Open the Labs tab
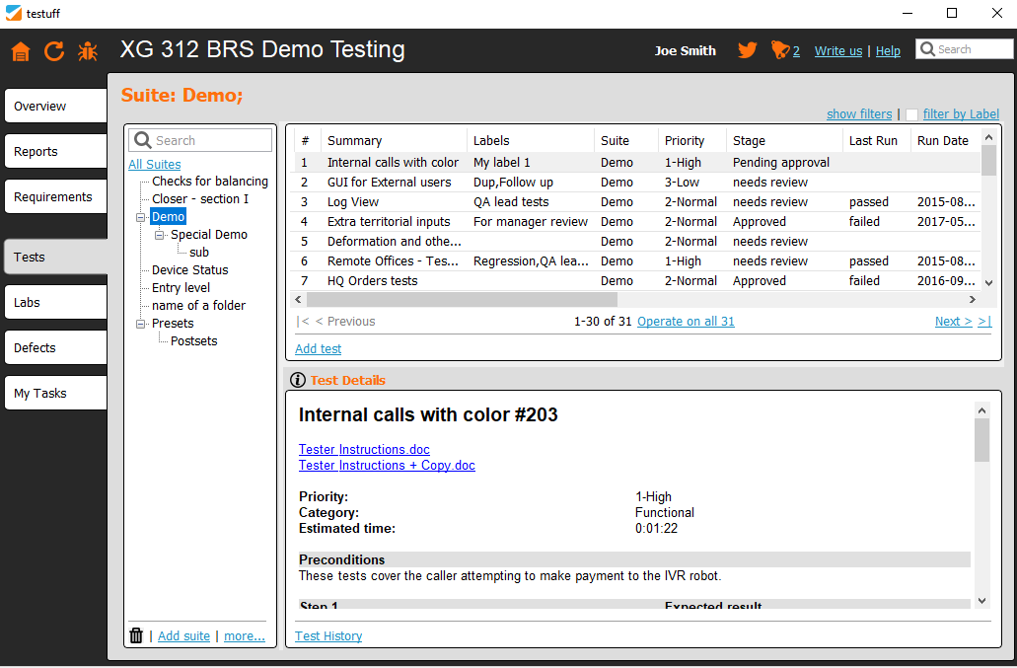Screen dimensions: 1017x668 pyautogui.click(x=56, y=302)
